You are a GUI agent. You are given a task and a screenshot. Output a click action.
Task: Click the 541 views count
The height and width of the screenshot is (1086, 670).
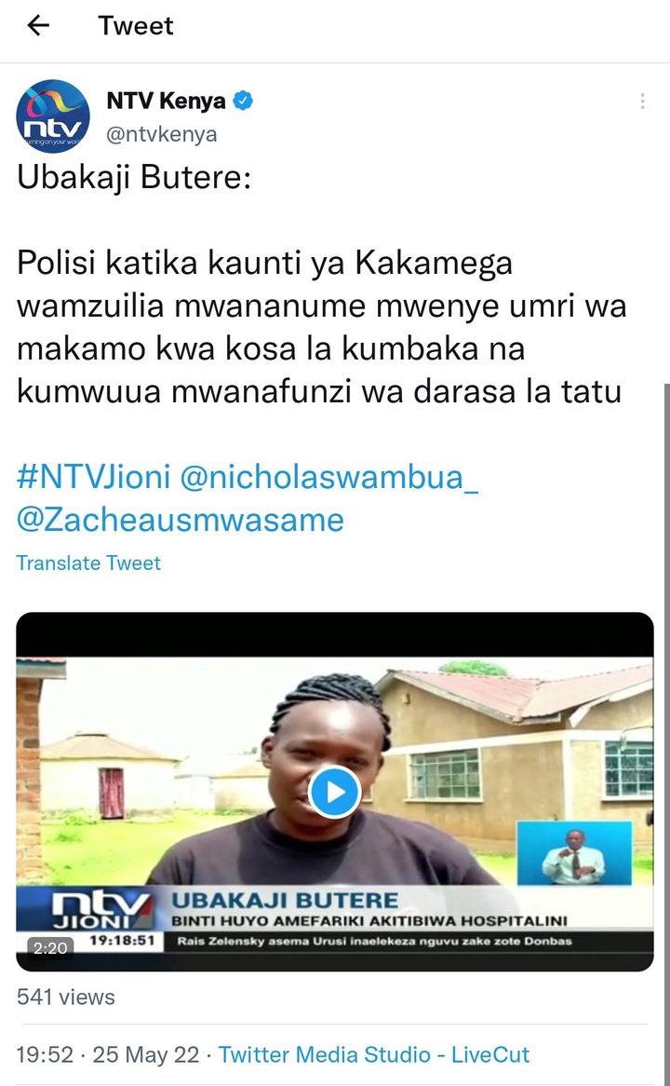[x=66, y=997]
